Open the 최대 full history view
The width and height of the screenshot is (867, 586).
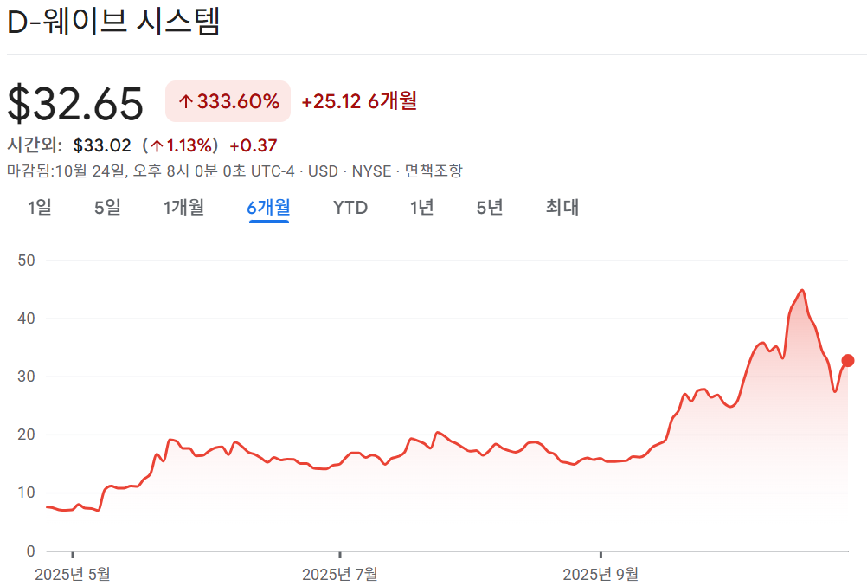click(x=561, y=208)
